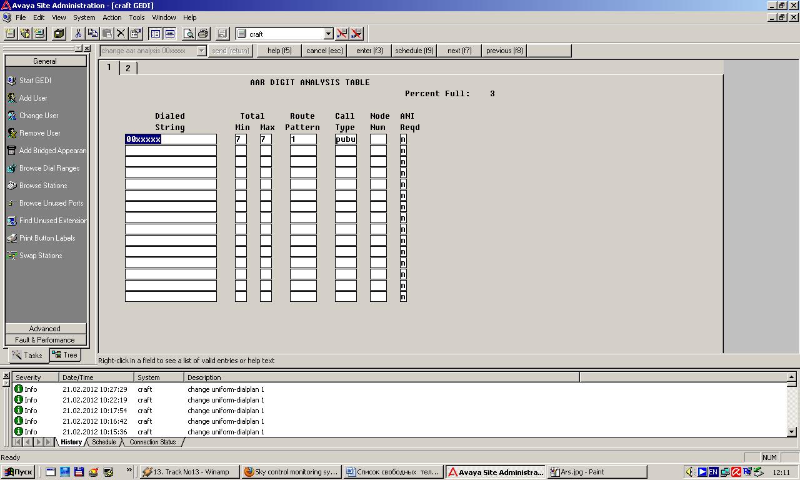
Task: Click the Start GEDI task icon
Action: 11,81
